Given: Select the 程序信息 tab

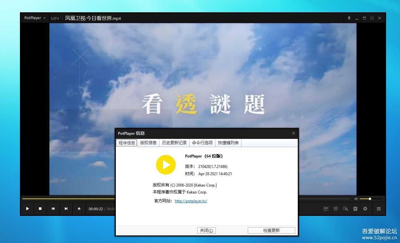Looking at the screenshot, I should pos(127,143).
